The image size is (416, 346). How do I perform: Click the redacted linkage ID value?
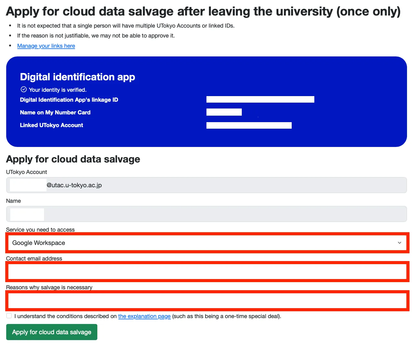coord(260,99)
